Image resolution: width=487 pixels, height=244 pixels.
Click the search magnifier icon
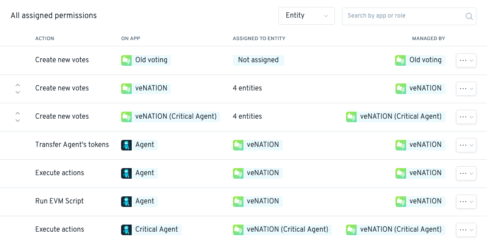click(x=469, y=16)
